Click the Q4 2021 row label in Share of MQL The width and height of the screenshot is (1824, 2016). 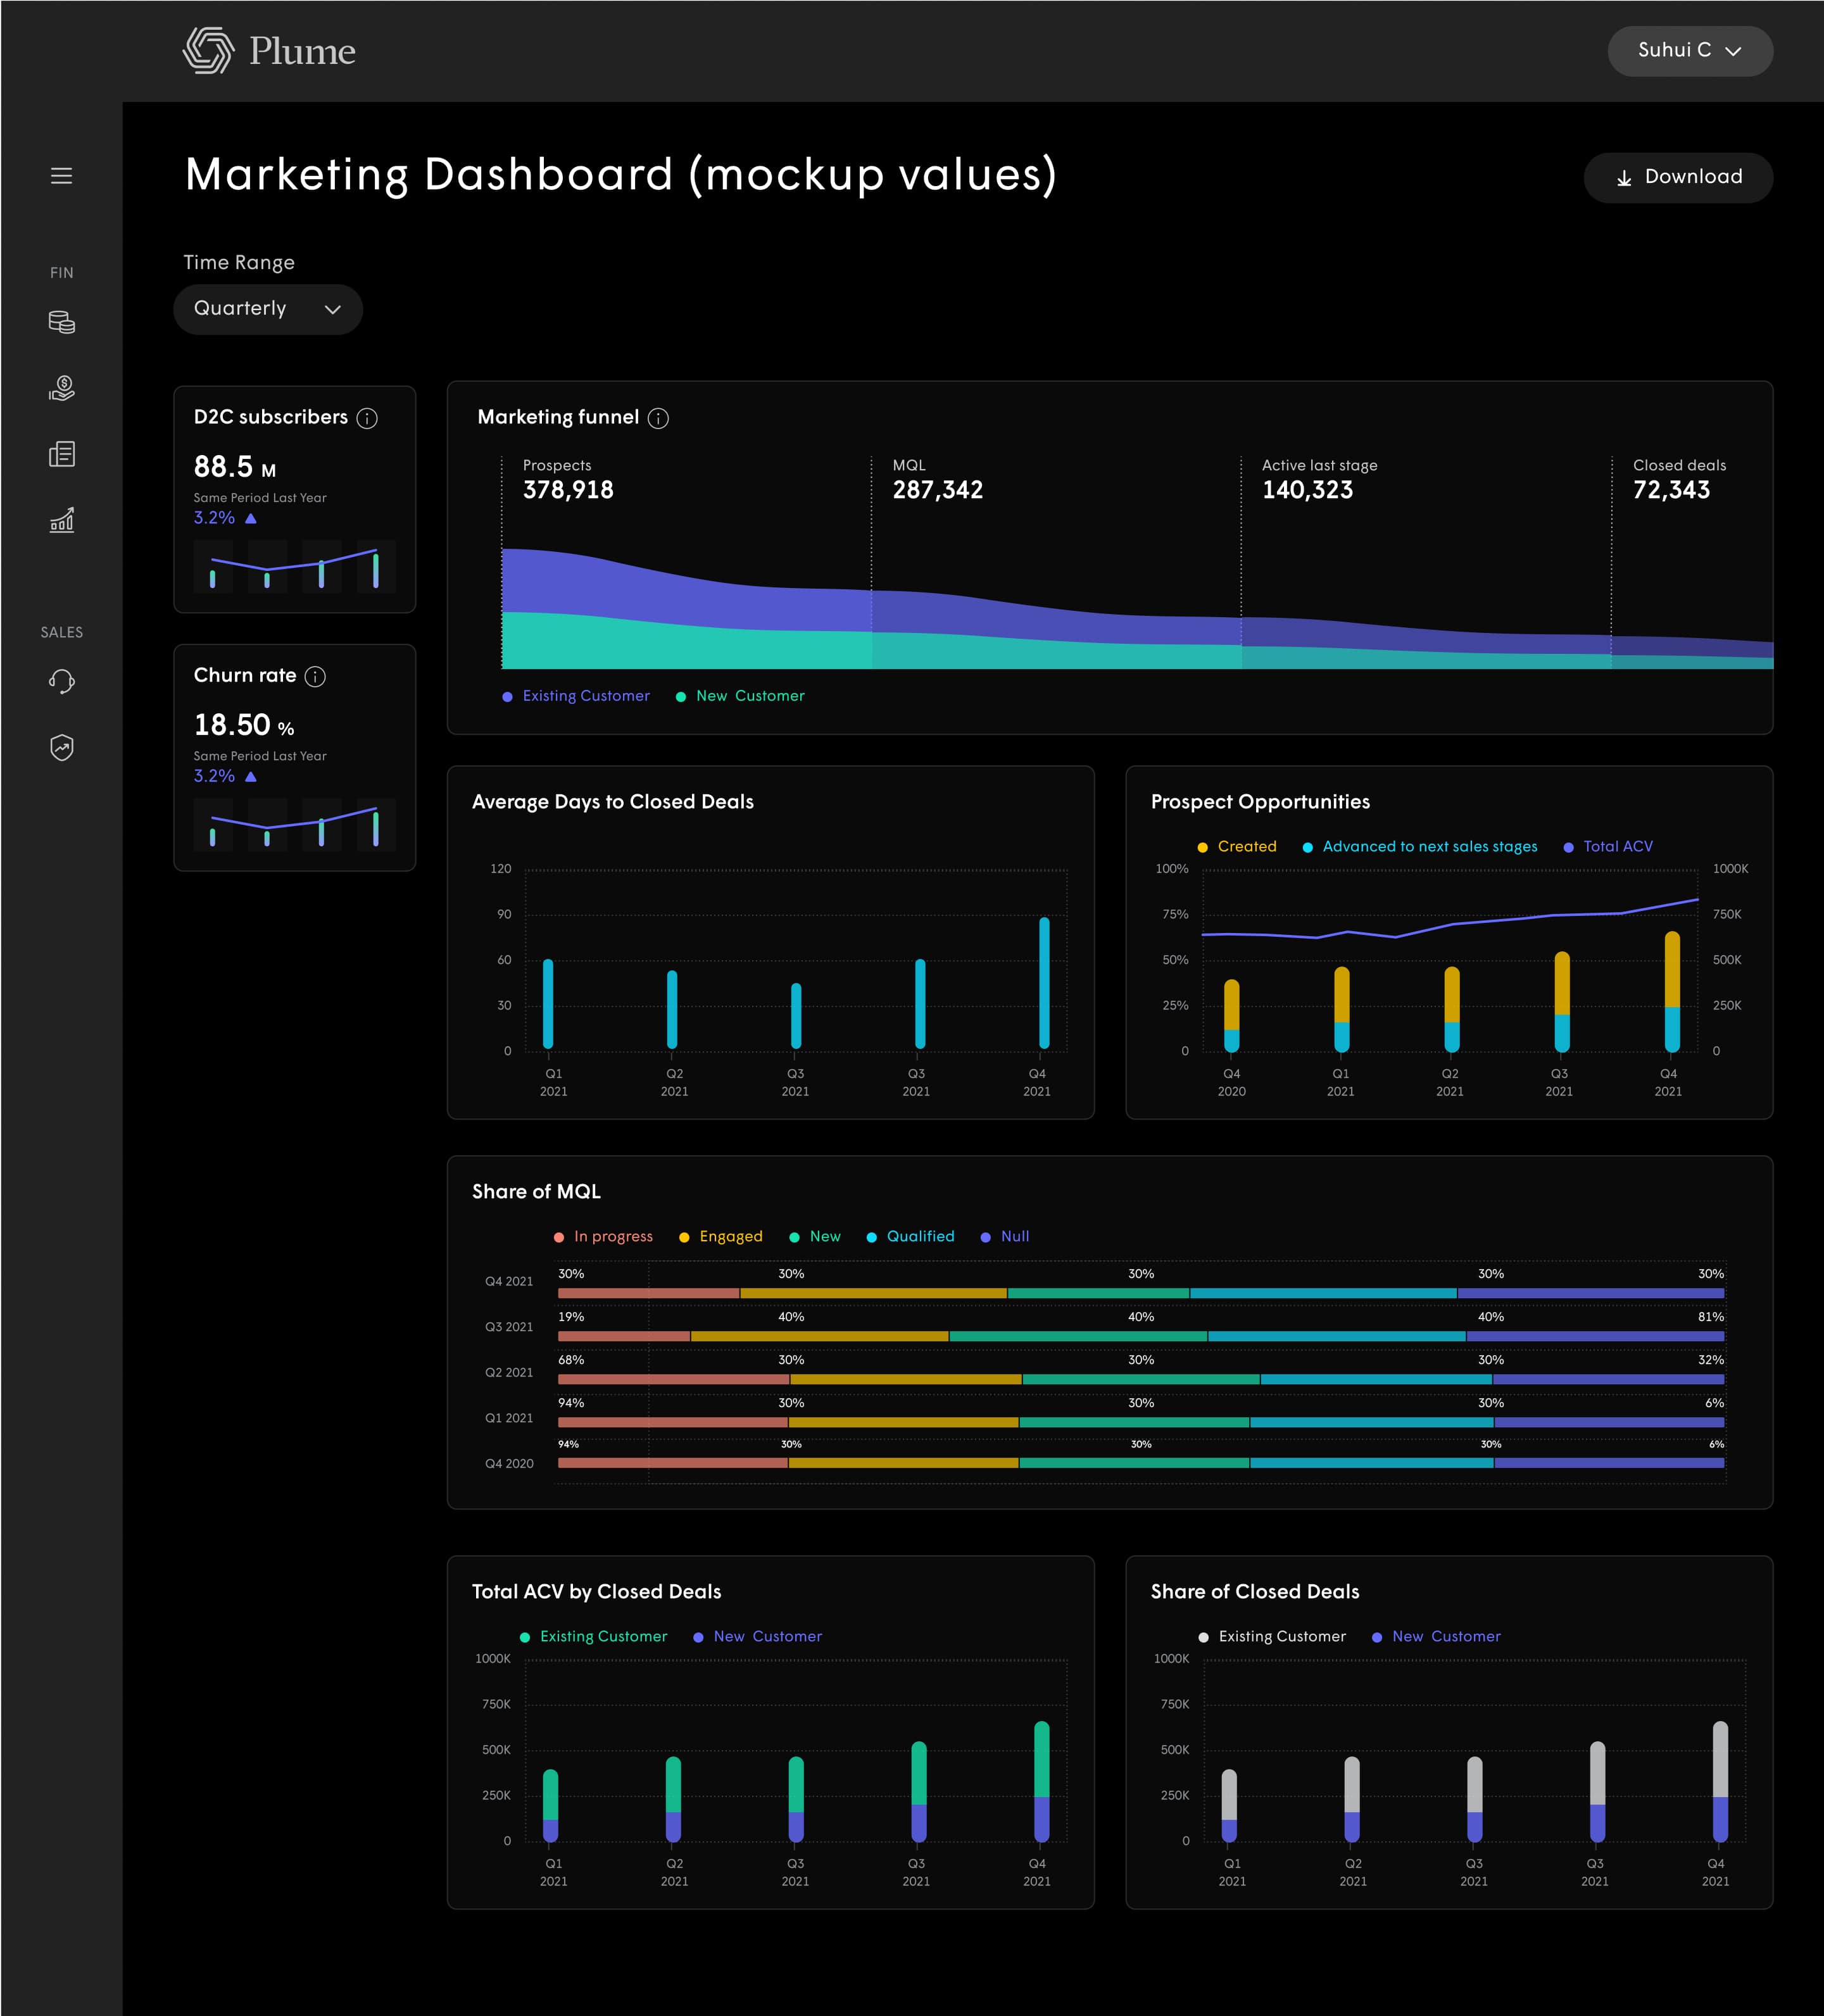(x=509, y=1282)
